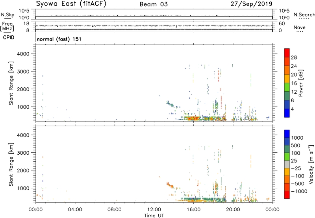
Task: Click the "4" label on the Power colorbar
Action: pos(293,109)
